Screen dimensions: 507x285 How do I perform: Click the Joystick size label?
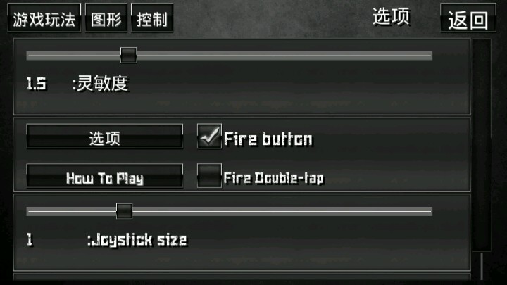click(x=137, y=240)
